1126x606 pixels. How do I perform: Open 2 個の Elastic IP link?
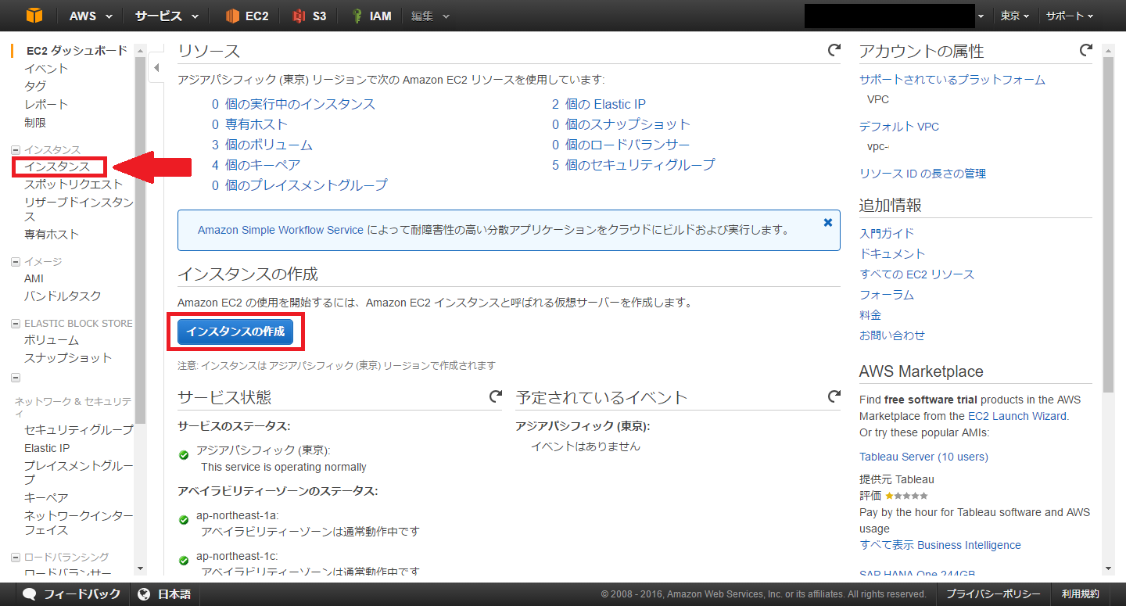tap(598, 104)
